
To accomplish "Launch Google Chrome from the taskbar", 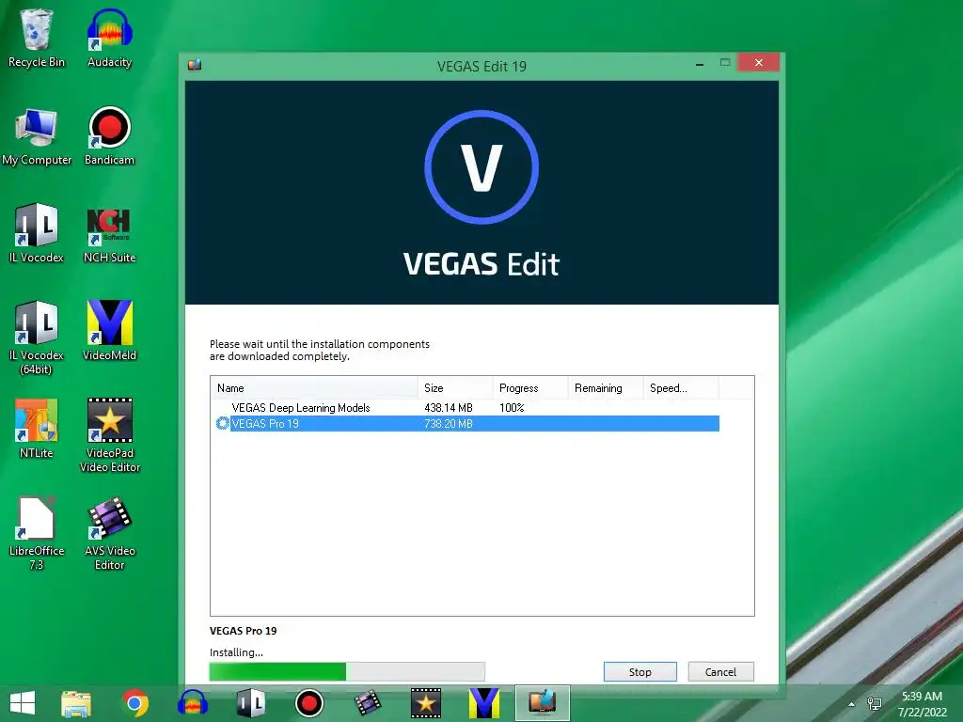I will coord(134,703).
